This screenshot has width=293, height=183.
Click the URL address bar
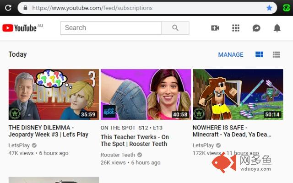point(147,8)
